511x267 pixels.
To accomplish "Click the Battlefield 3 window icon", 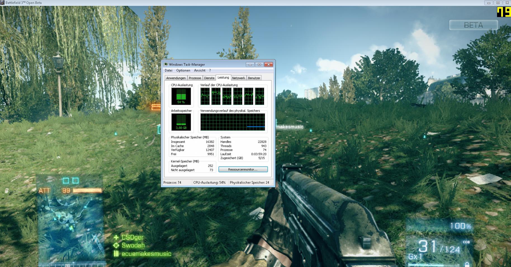I will point(2,3).
